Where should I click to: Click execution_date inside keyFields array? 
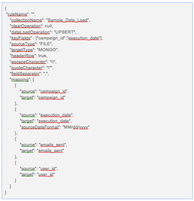[83, 38]
